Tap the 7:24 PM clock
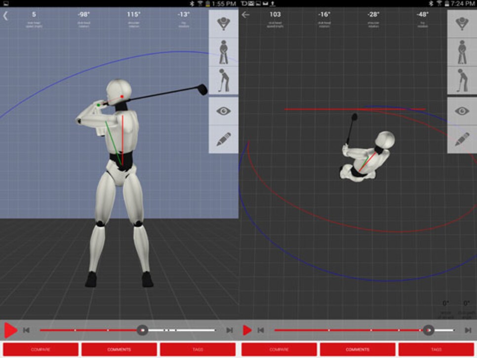The image size is (477, 358). (463, 3)
